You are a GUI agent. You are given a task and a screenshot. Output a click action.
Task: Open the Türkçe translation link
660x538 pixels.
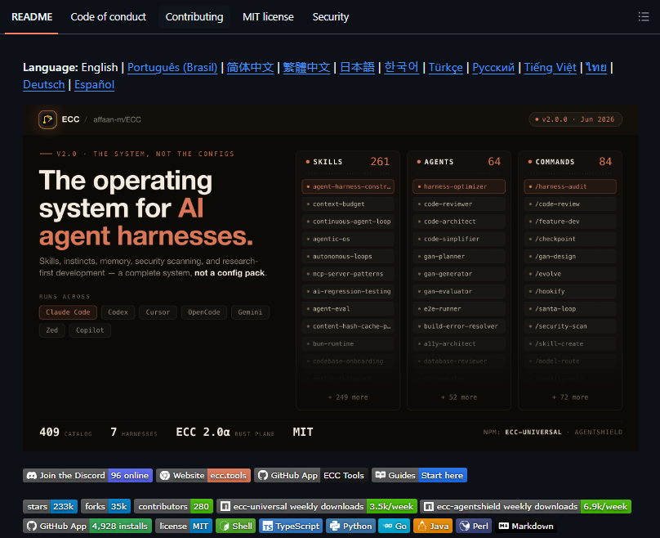pyautogui.click(x=446, y=67)
